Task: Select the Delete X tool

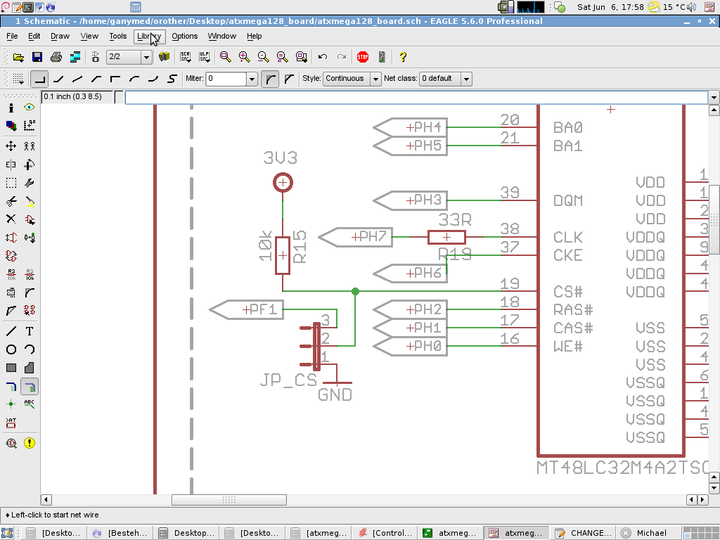Action: (11, 219)
